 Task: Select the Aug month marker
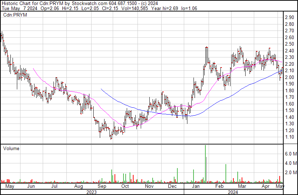[x=79, y=187]
